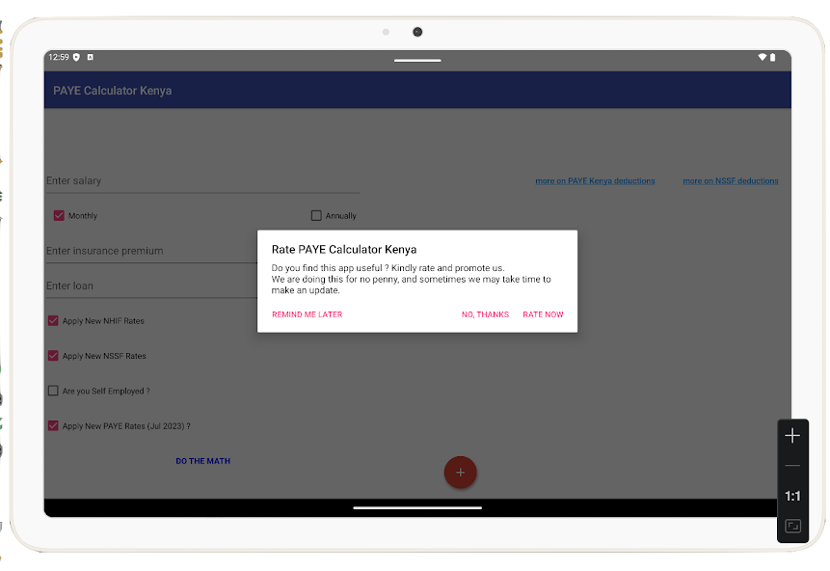Image resolution: width=830 pixels, height=571 pixels.
Task: Focus the Enter insurance premium field
Action: 152,251
